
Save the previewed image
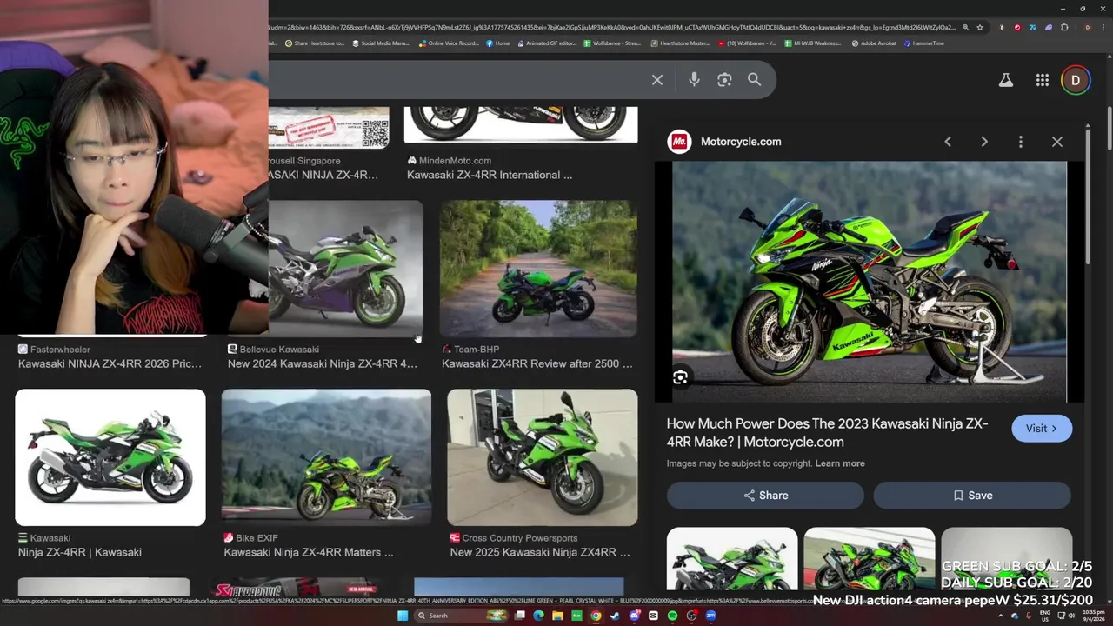click(x=972, y=496)
